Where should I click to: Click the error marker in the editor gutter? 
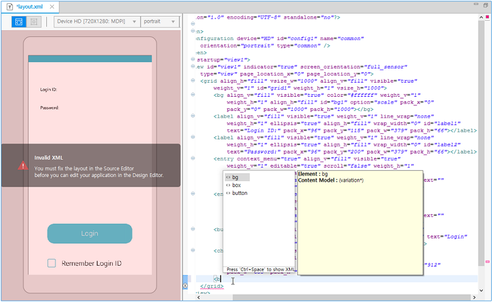[x=185, y=286]
